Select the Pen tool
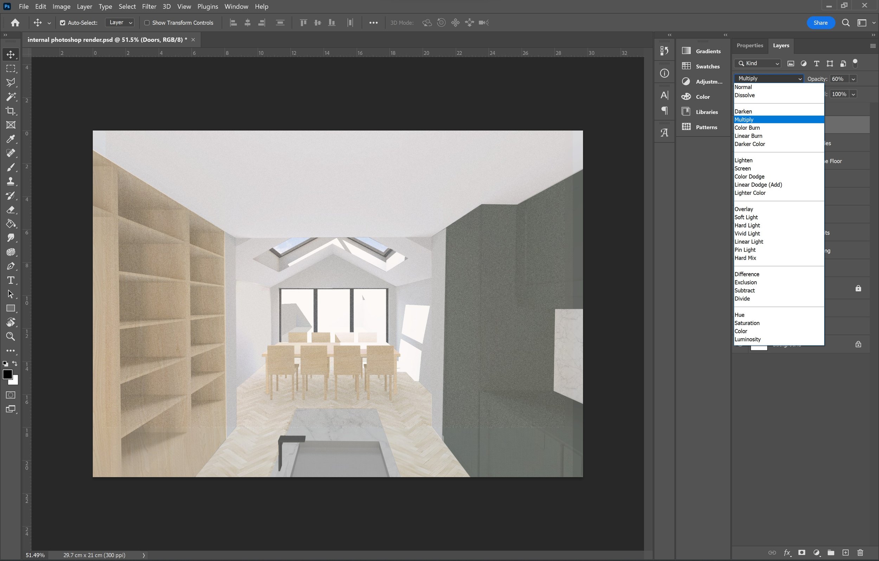Viewport: 879px width, 561px height. pos(11,266)
